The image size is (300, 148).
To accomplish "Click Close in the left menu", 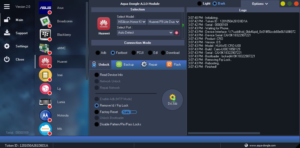I will [20, 59].
